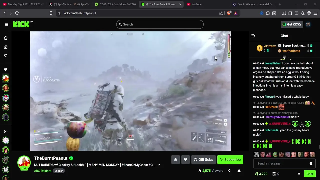Open the Brave VPN shield icon

[309, 13]
